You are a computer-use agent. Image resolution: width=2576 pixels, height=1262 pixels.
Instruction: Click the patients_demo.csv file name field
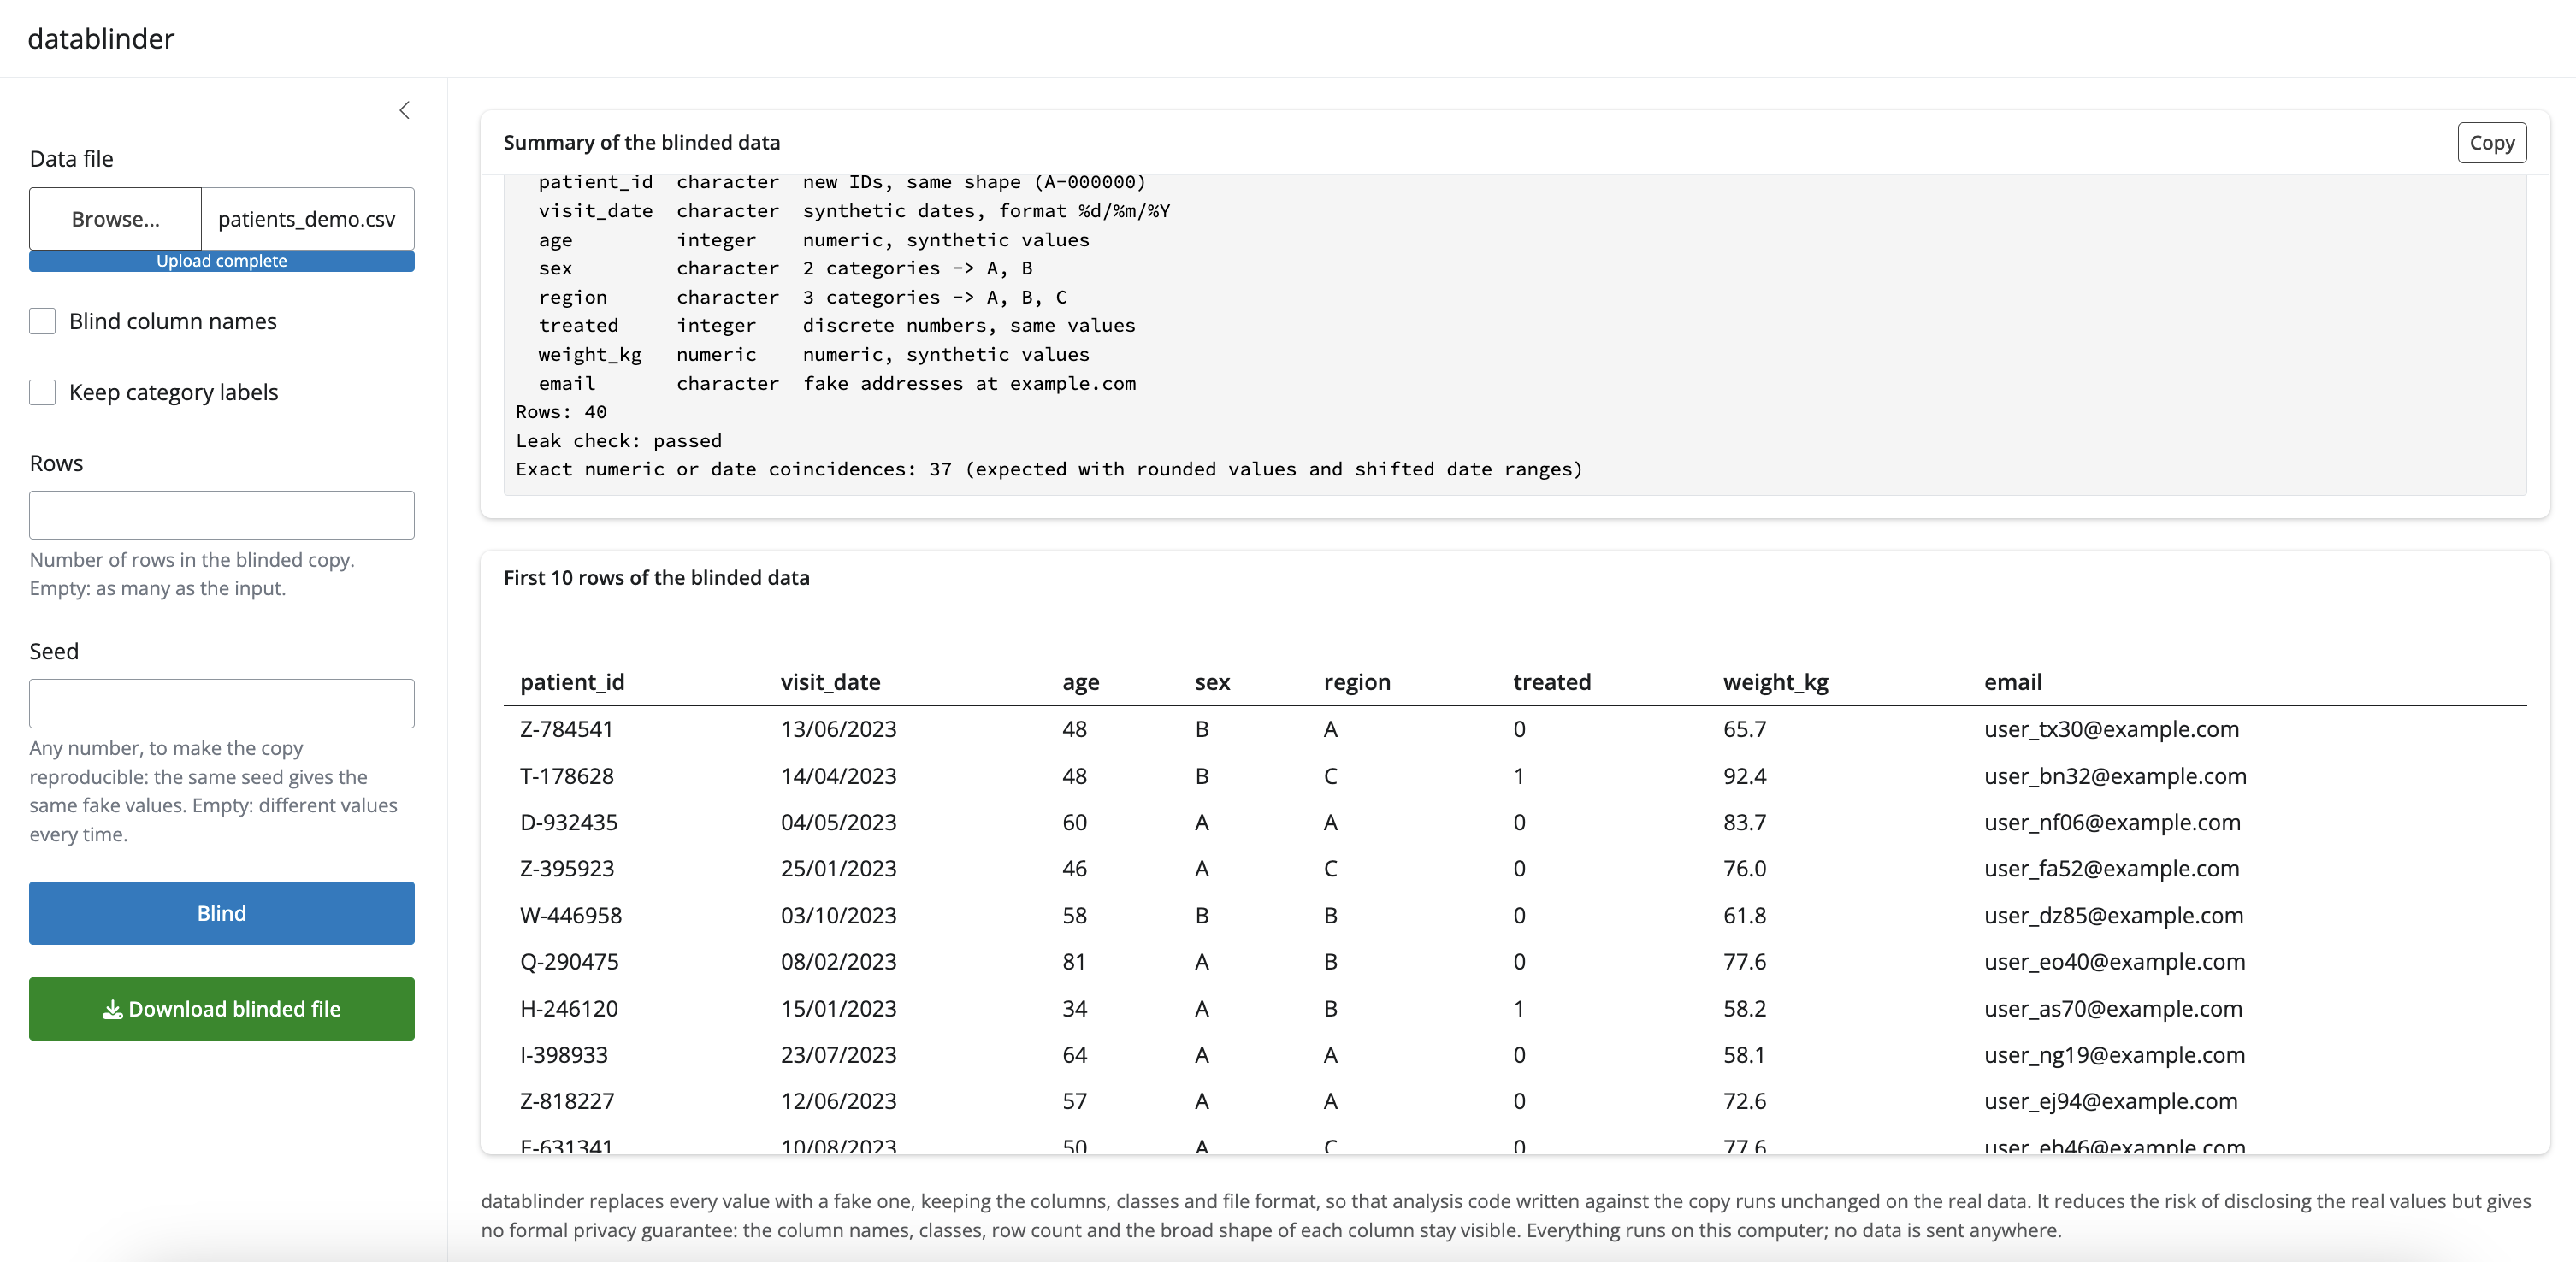pyautogui.click(x=307, y=219)
